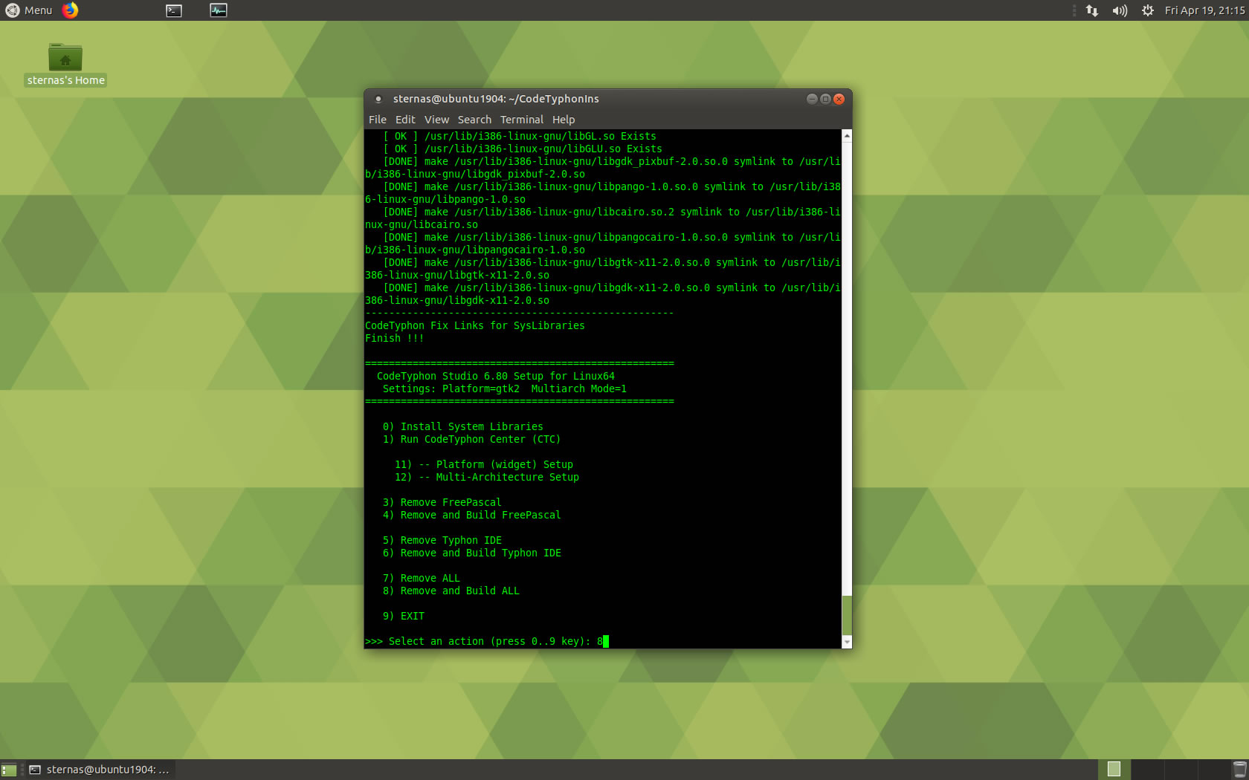Click the terminal scrollbar thumb
The image size is (1249, 780).
[x=847, y=615]
